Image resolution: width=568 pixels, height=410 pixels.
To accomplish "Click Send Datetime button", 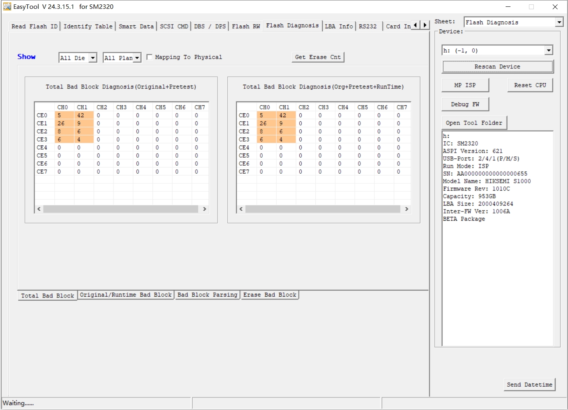I will (x=530, y=385).
